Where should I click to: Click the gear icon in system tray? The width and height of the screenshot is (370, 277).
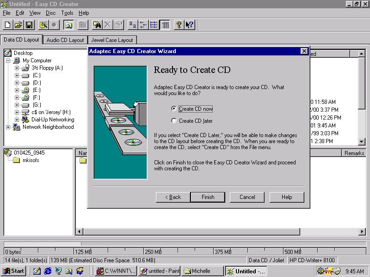click(321, 271)
